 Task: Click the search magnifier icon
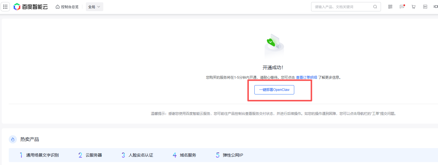(x=375, y=7)
